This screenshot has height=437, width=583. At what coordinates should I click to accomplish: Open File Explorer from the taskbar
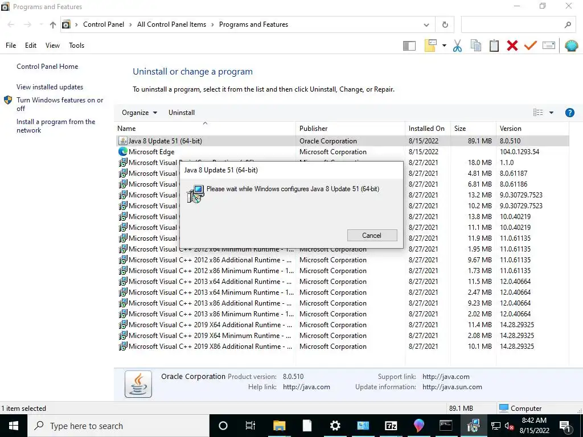point(279,426)
